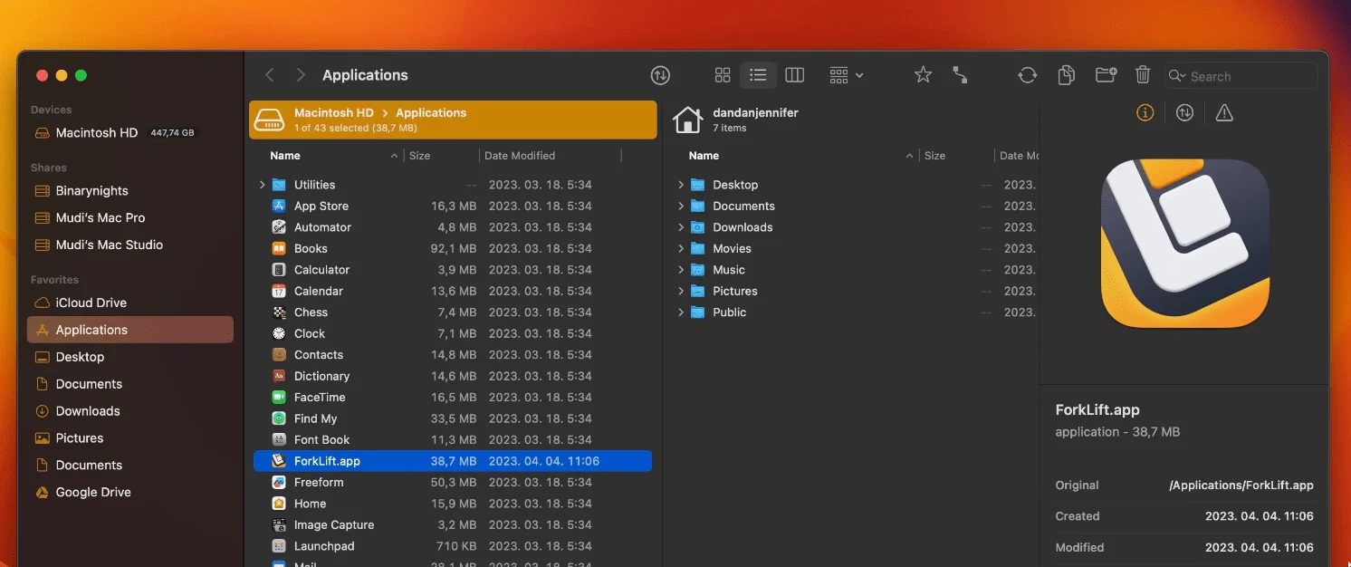Select the Image Capture row
Image resolution: width=1351 pixels, height=567 pixels.
(x=453, y=525)
